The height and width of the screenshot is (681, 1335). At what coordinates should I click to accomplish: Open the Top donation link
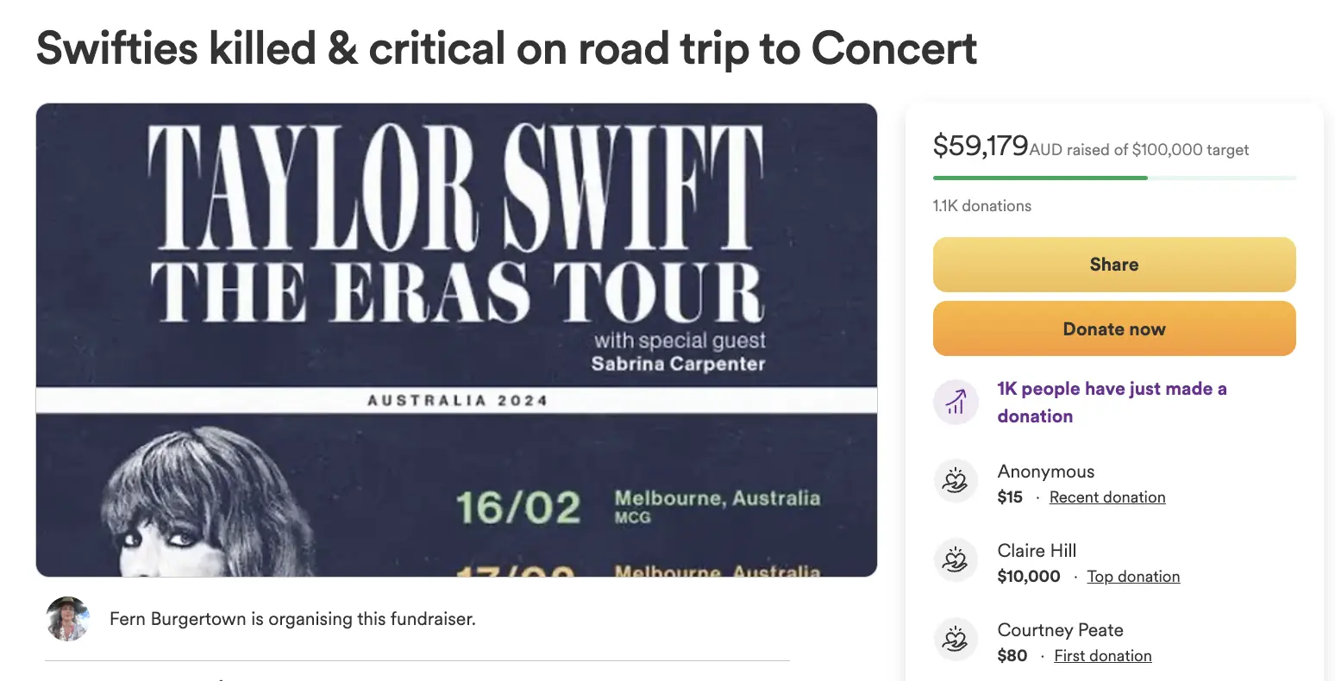pos(1133,577)
